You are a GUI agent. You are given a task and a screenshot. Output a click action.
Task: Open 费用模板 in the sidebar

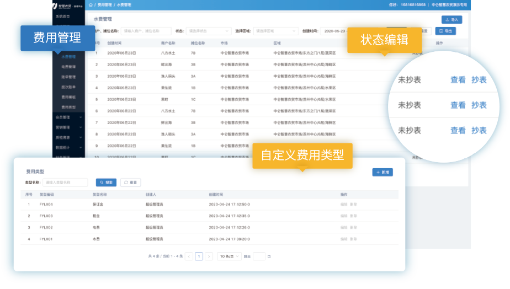pyautogui.click(x=68, y=97)
